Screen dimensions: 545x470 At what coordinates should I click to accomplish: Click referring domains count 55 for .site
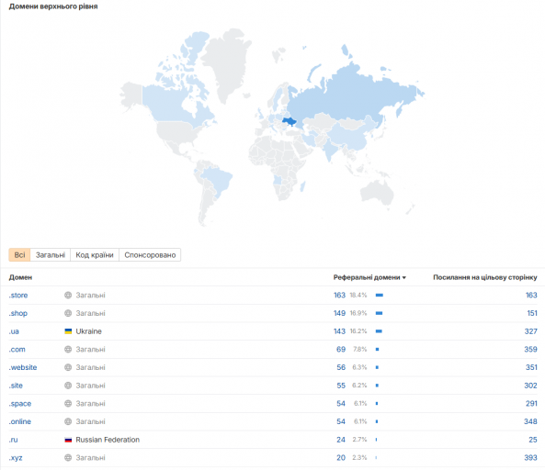[x=341, y=386]
